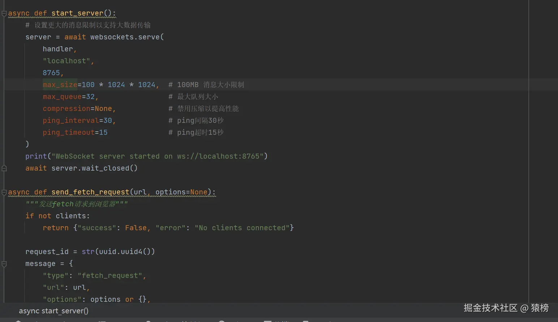Viewport: 558px width, 322px height.
Task: Place cursor on start_server function name
Action: click(77, 13)
